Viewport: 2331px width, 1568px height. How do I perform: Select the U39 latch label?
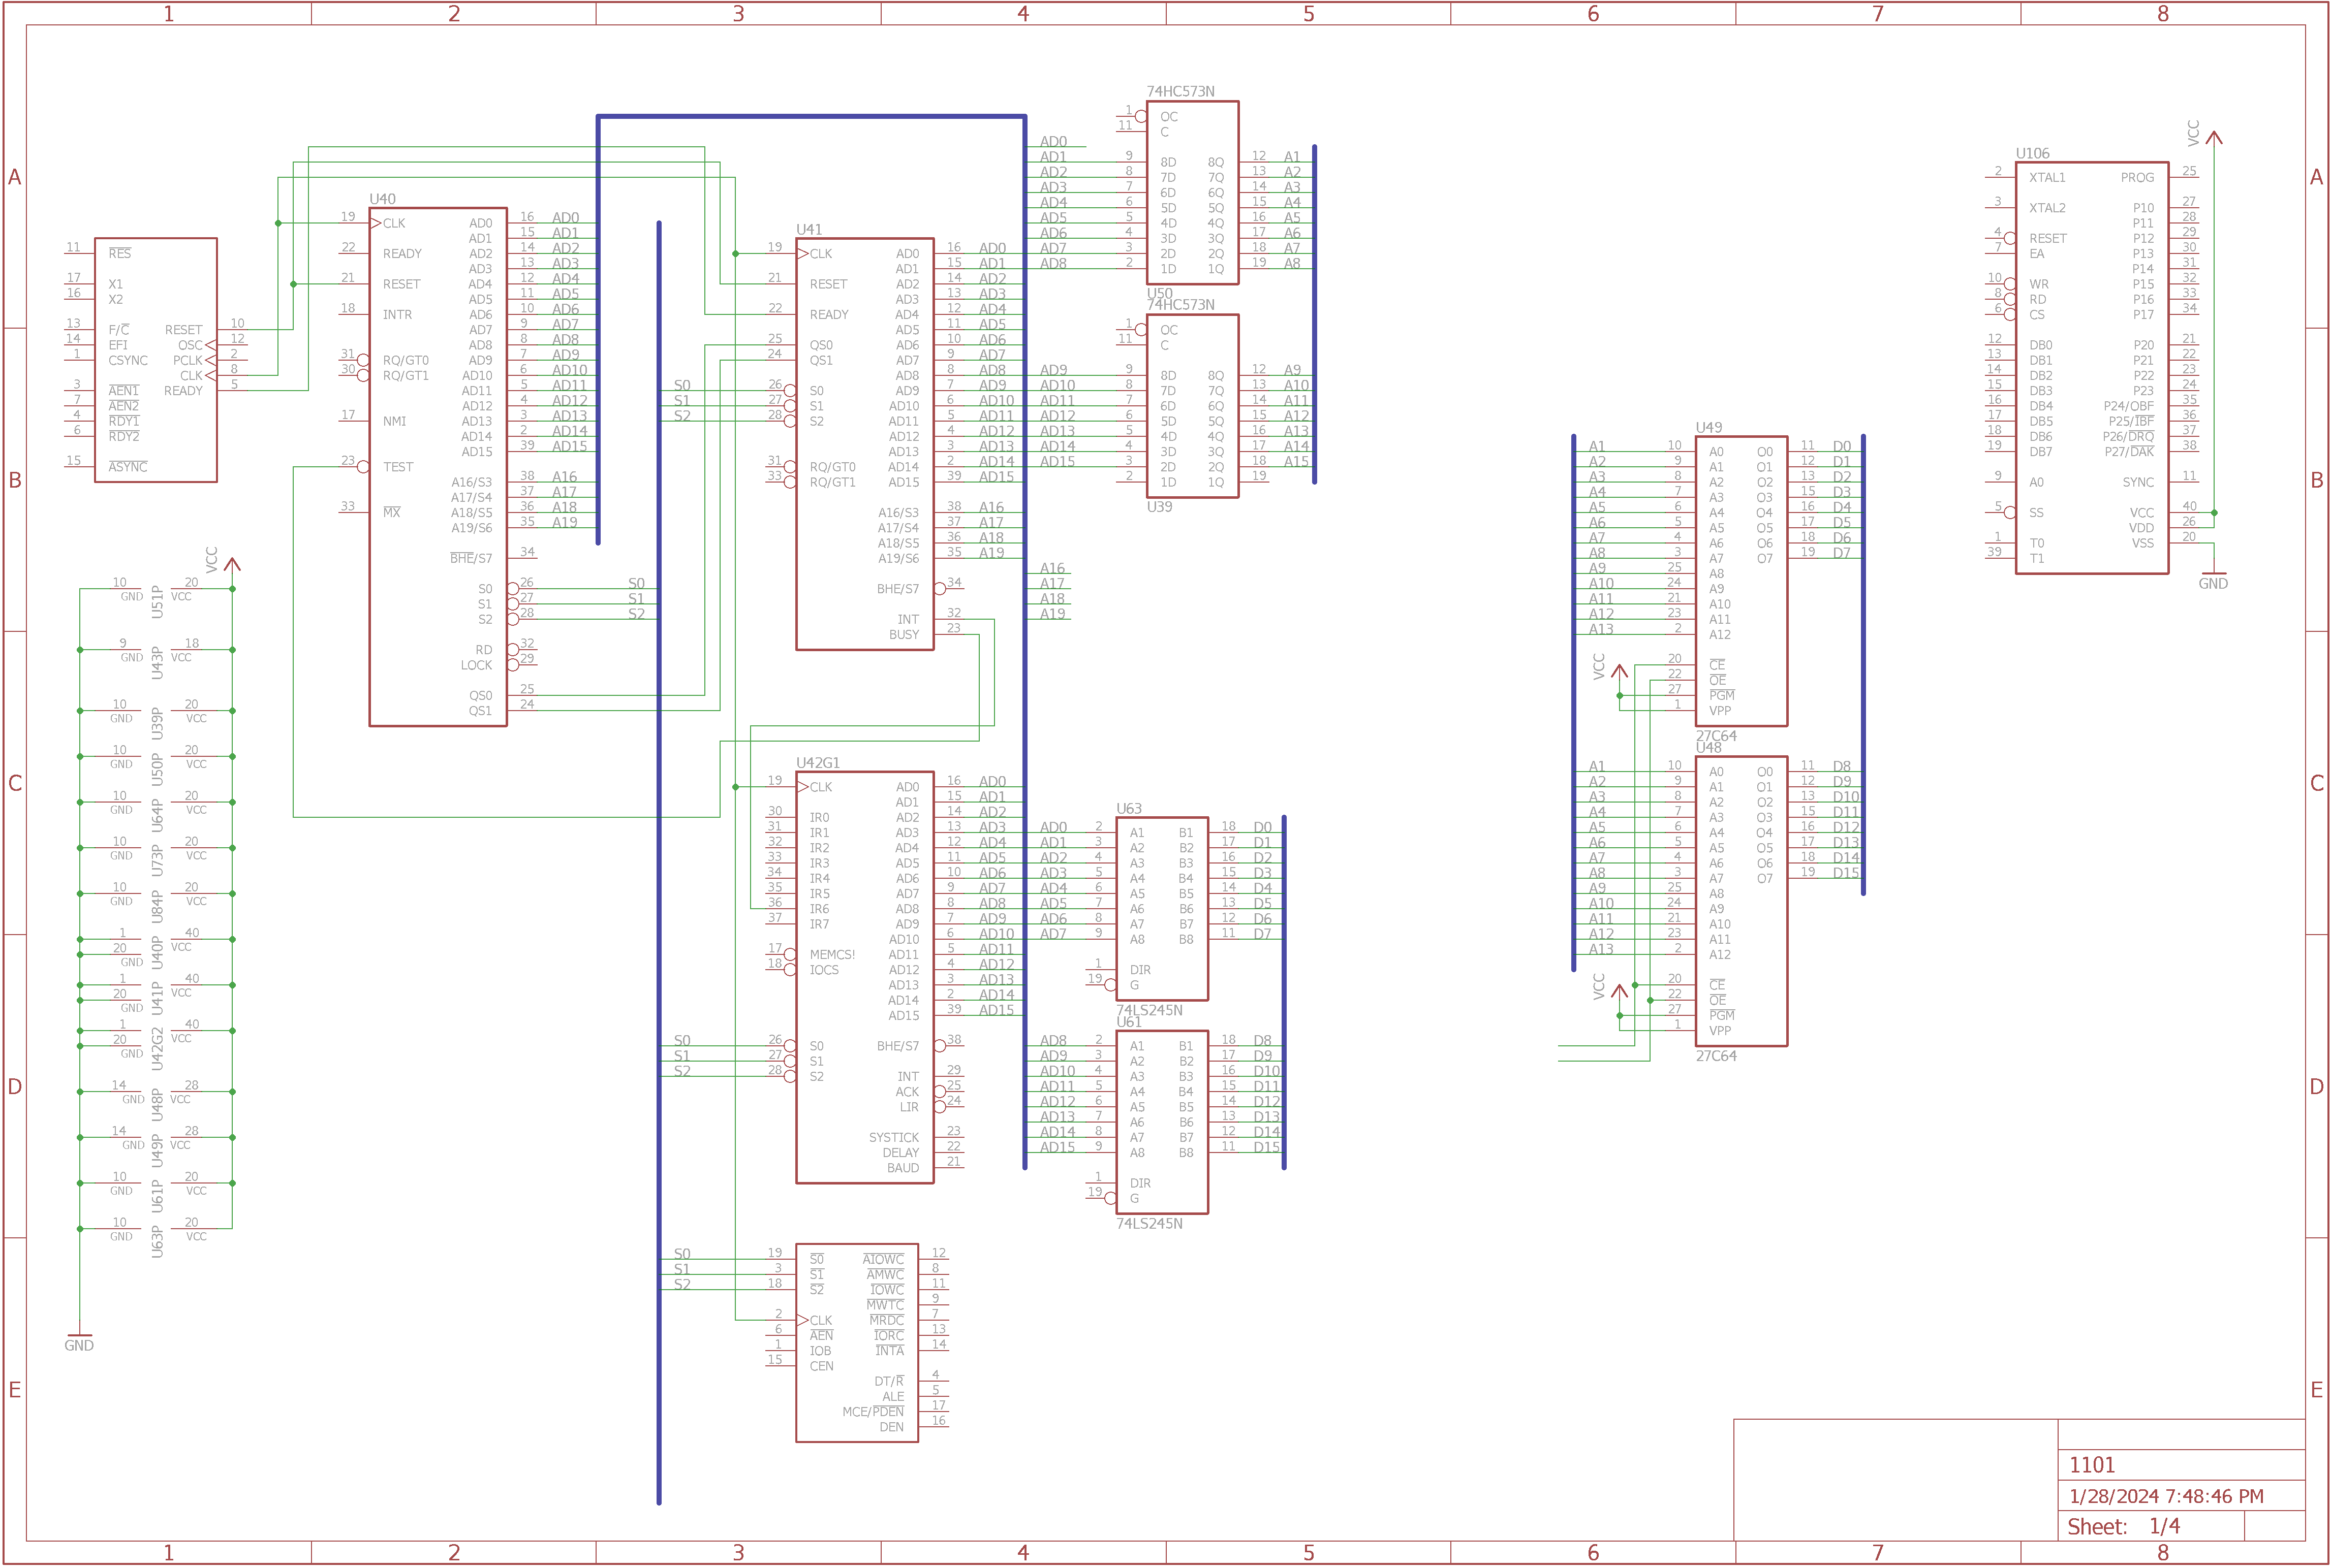pyautogui.click(x=1159, y=507)
